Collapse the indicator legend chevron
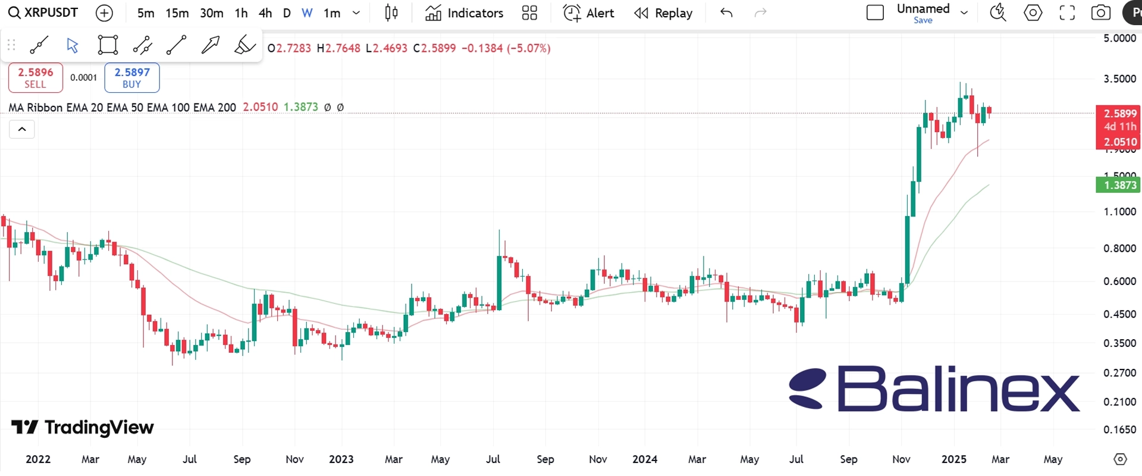Screen dimensions: 1142x476 tap(22, 129)
